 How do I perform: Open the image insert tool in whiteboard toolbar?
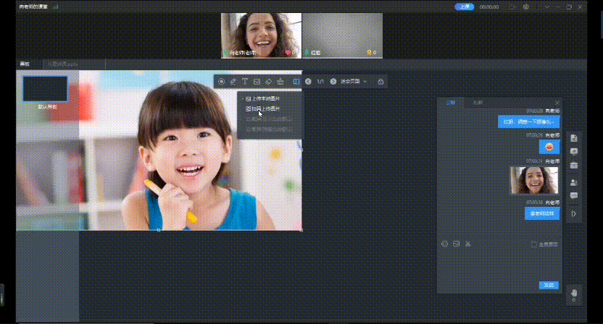point(257,82)
